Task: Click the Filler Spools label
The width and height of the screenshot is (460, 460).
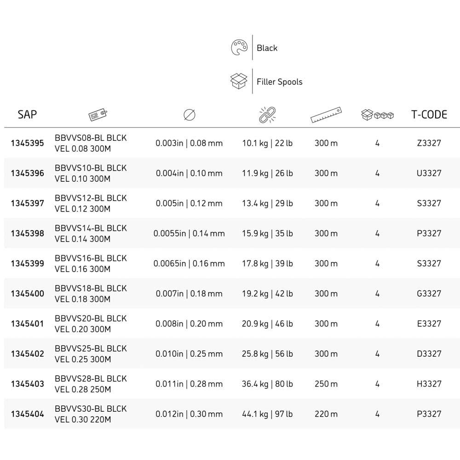Action: 279,81
